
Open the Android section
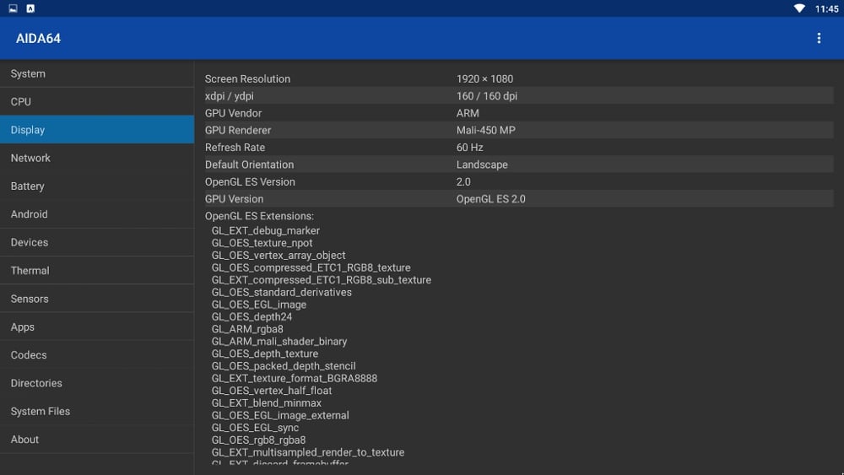click(x=97, y=214)
